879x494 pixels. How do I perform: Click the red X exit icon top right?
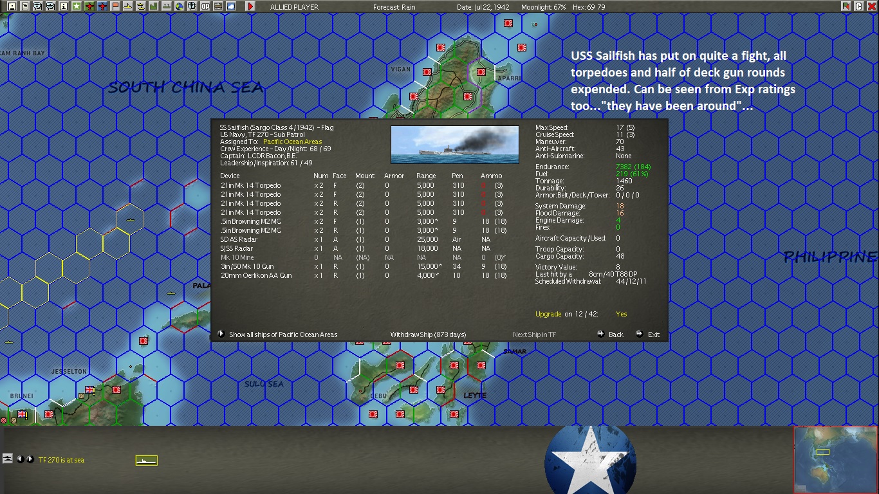pos(871,6)
